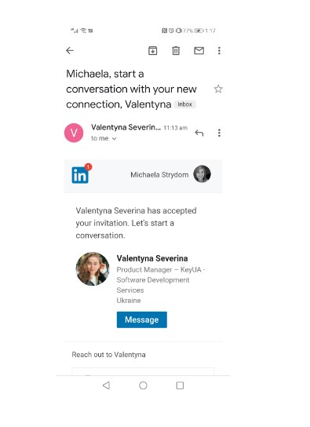
Task: Reply using the reply arrow icon
Action: 199,133
